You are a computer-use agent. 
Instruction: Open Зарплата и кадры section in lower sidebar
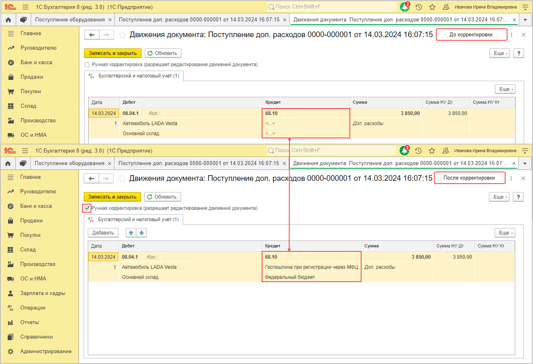[39, 293]
